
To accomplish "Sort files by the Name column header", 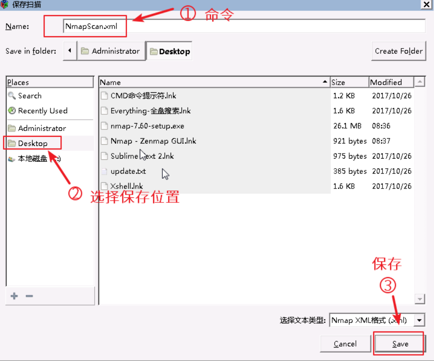I will click(214, 82).
